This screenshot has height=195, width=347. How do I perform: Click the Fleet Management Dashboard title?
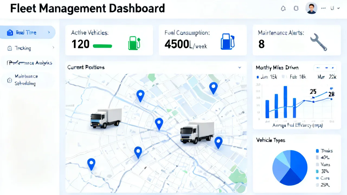88,8
